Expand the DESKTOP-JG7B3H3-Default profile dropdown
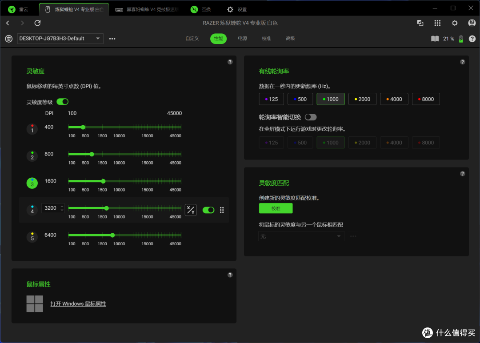 tap(60, 39)
